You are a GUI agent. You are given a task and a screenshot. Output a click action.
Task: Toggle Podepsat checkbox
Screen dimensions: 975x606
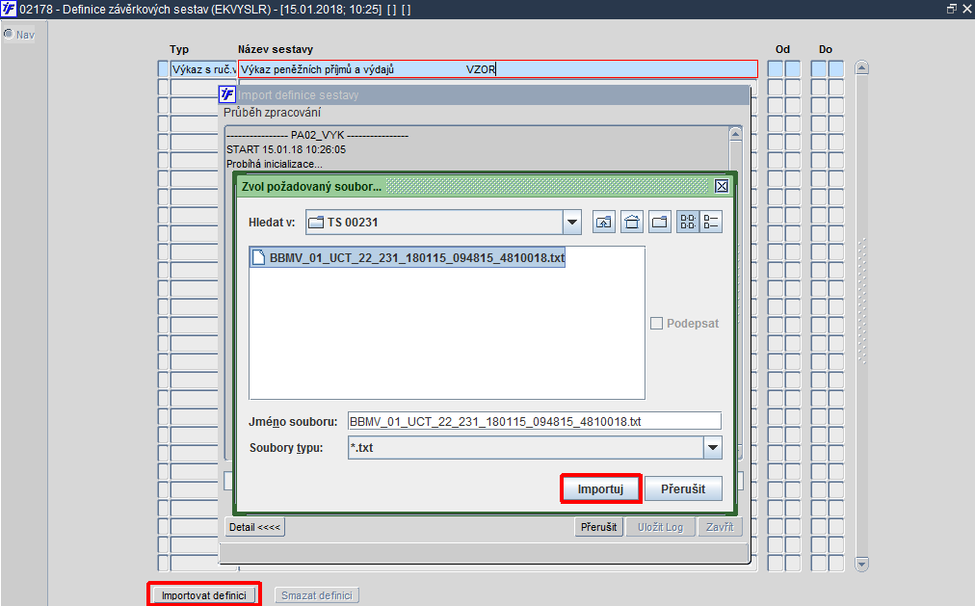(x=656, y=323)
